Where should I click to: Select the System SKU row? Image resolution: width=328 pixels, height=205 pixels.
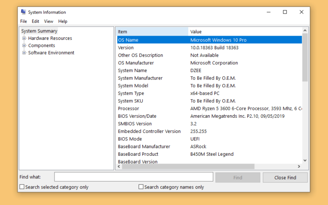[210, 101]
